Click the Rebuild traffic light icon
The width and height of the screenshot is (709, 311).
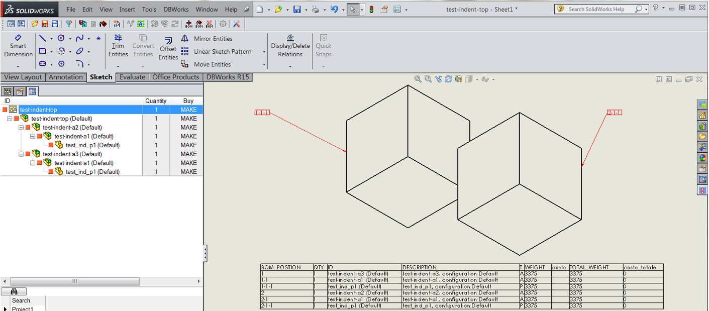pyautogui.click(x=371, y=9)
